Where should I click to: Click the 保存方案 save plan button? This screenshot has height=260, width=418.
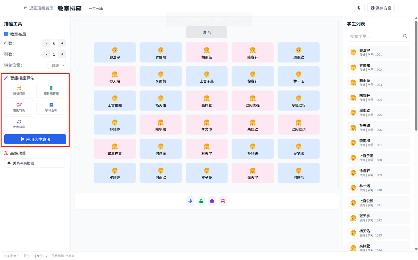click(381, 8)
